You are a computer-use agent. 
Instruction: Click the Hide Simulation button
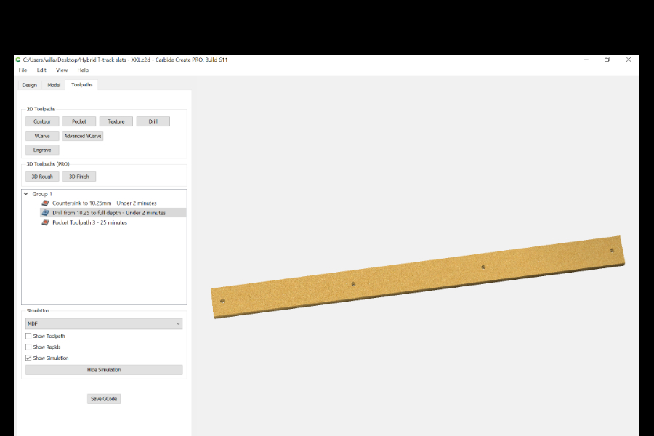(x=104, y=370)
